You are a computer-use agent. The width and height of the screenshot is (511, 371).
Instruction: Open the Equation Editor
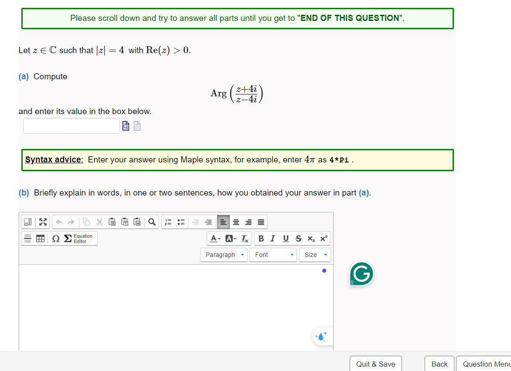coord(78,239)
